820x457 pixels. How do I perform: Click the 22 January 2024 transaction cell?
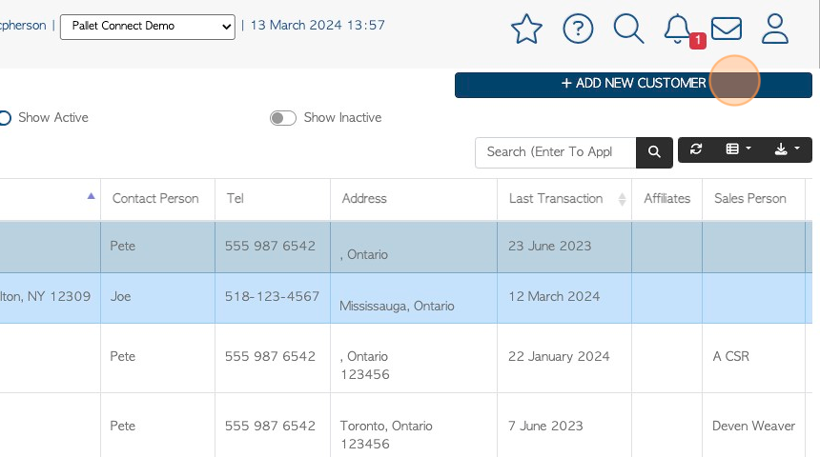point(564,358)
